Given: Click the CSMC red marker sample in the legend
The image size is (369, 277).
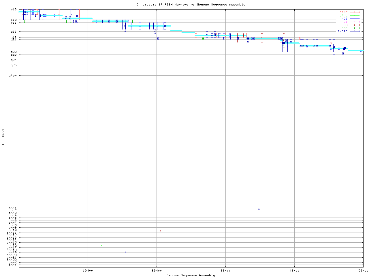Looking at the screenshot, I should coord(354,12).
